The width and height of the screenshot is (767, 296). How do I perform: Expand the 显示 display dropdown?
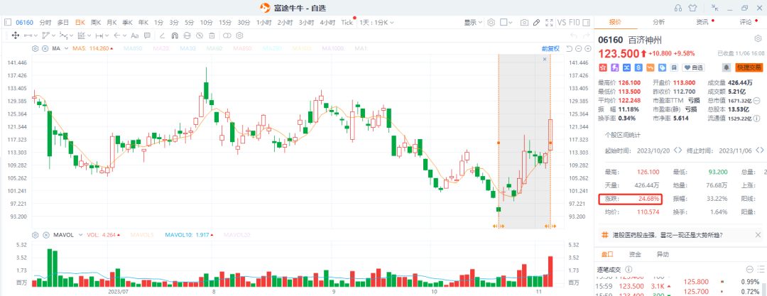(473, 23)
